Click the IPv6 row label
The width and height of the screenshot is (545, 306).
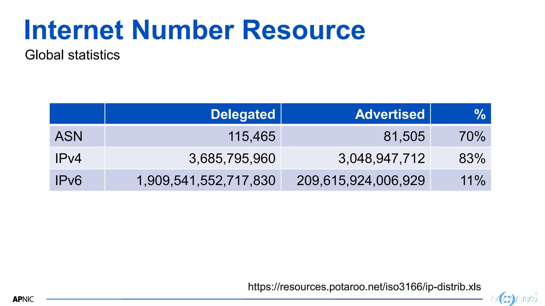[68, 180]
